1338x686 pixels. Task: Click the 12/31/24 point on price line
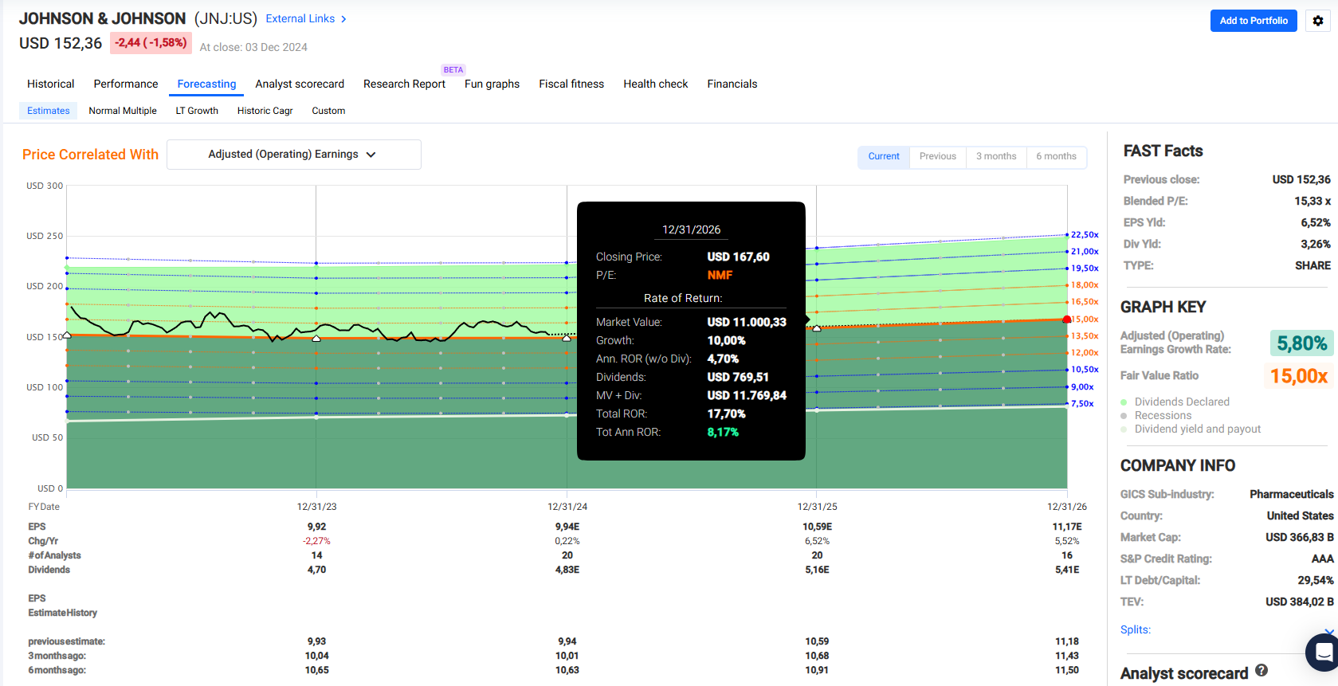567,338
